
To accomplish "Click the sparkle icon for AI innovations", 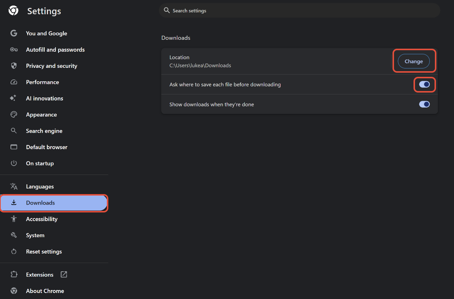I will [x=13, y=98].
